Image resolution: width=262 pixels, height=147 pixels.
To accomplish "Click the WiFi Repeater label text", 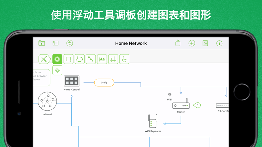I will pos(153,131).
